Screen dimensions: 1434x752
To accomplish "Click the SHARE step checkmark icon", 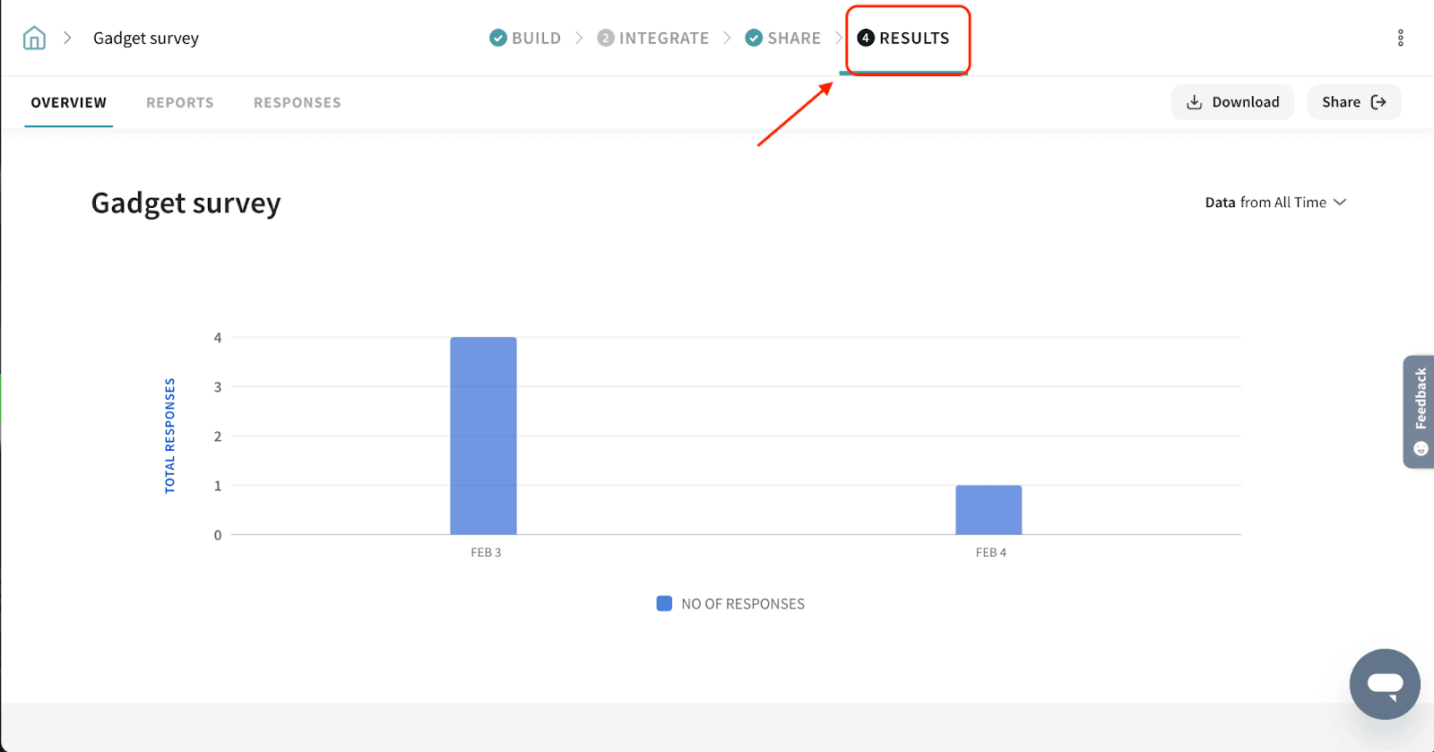I will [754, 38].
